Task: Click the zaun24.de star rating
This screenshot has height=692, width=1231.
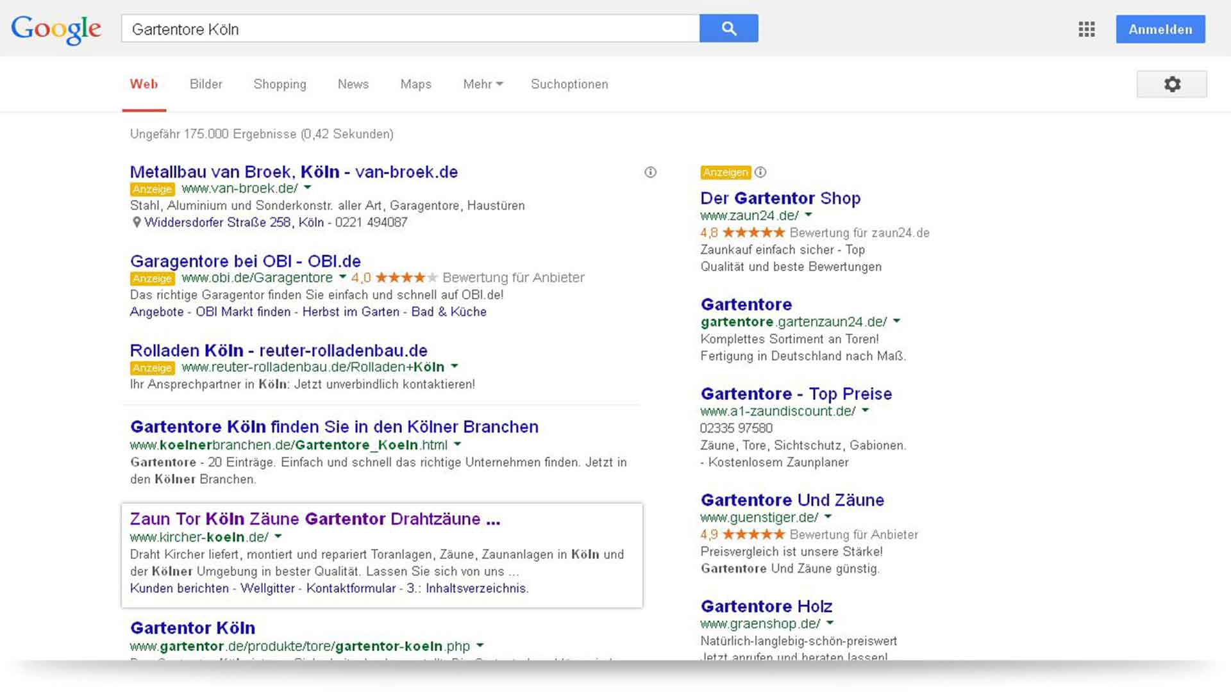Action: click(753, 233)
